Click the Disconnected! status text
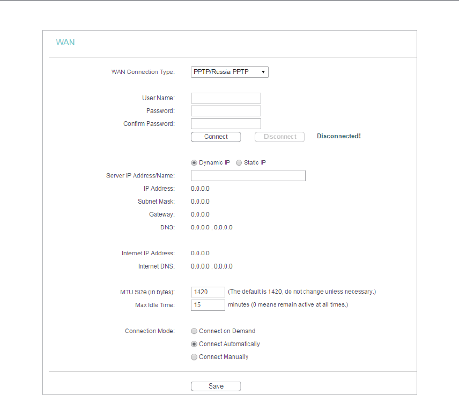 pyautogui.click(x=339, y=136)
